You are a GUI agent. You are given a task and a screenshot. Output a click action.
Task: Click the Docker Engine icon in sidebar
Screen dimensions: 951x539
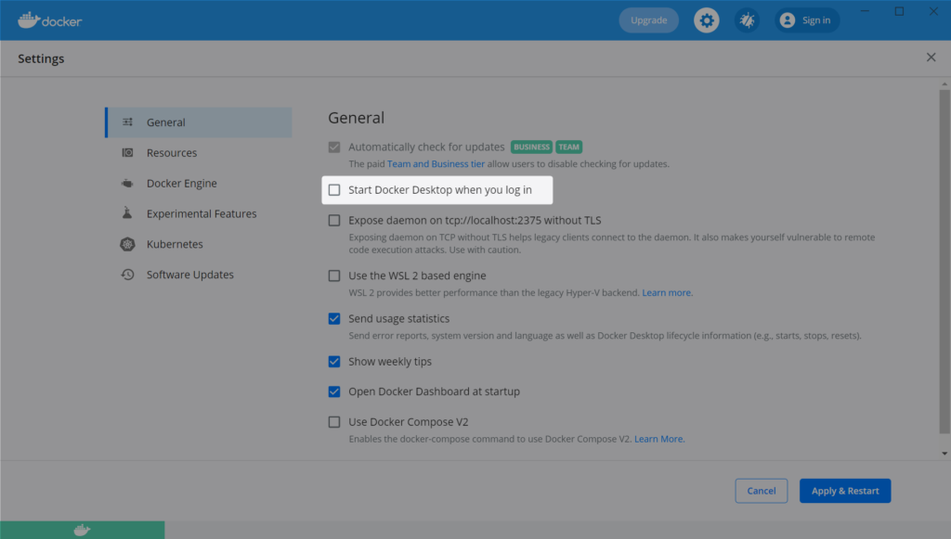[127, 183]
